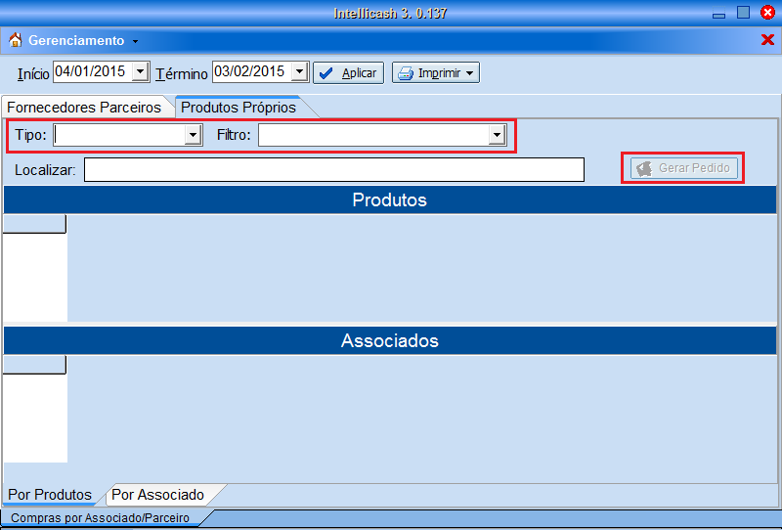This screenshot has height=530, width=782.
Task: Switch to Fornecedores Parceiros tab
Action: [x=84, y=107]
